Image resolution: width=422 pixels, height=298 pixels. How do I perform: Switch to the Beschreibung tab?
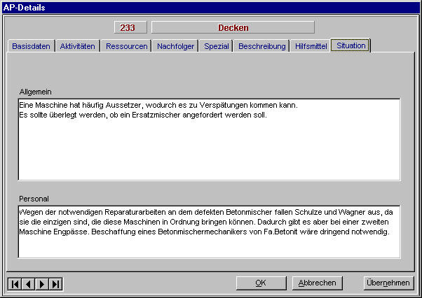(x=261, y=46)
